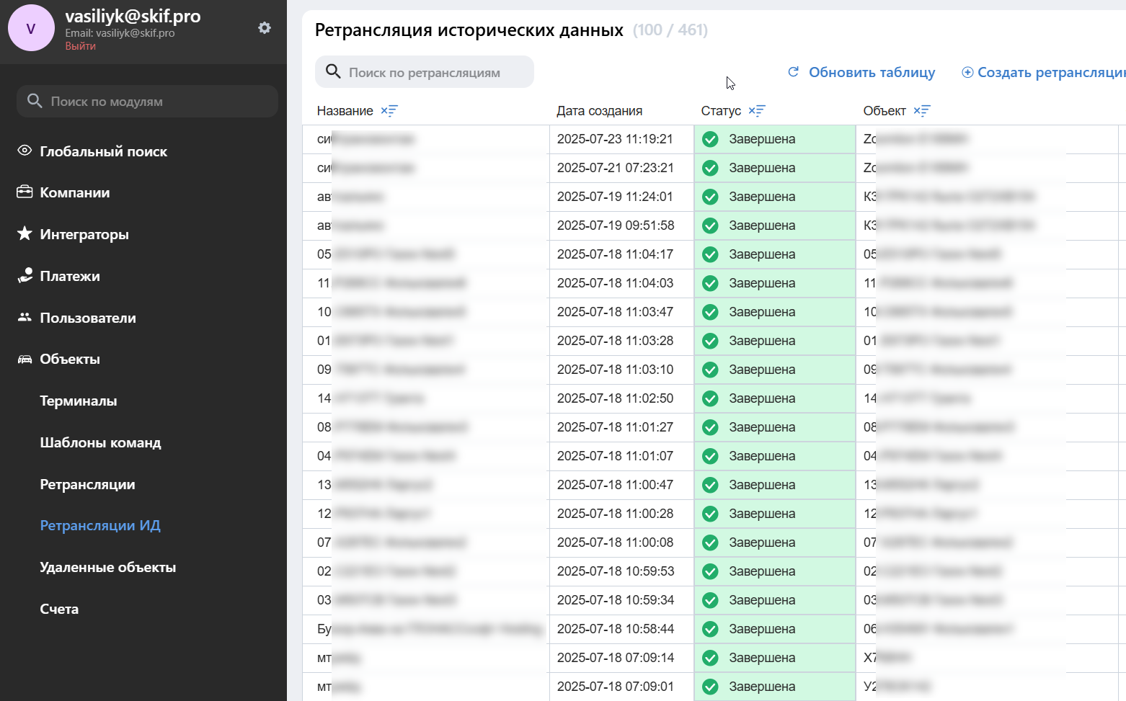Viewport: 1126px width, 701px height.
Task: Click the refresh table icon
Action: (x=793, y=72)
